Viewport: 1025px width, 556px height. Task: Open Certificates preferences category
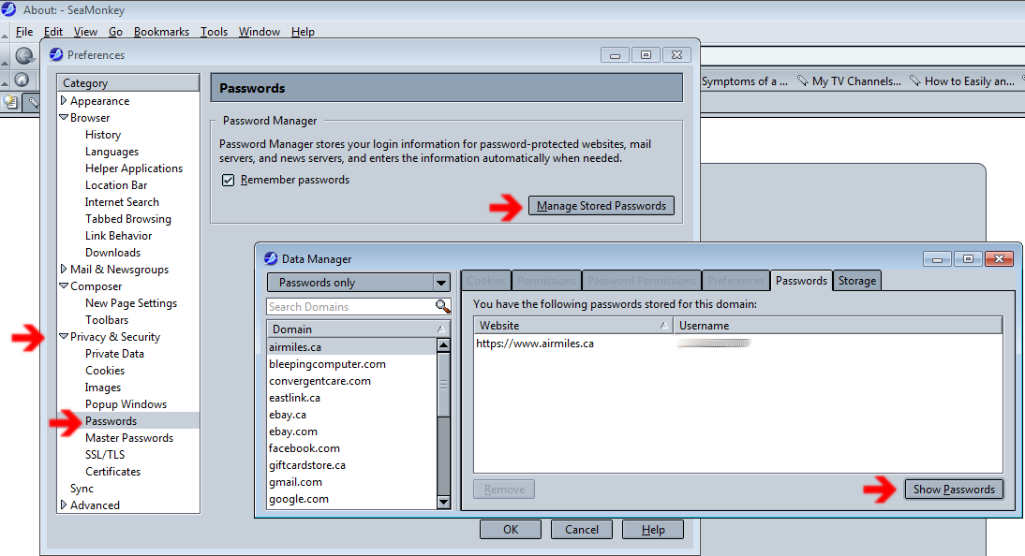tap(112, 472)
